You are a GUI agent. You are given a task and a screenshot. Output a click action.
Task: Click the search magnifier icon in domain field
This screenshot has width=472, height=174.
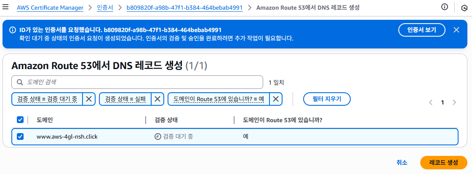click(20, 82)
